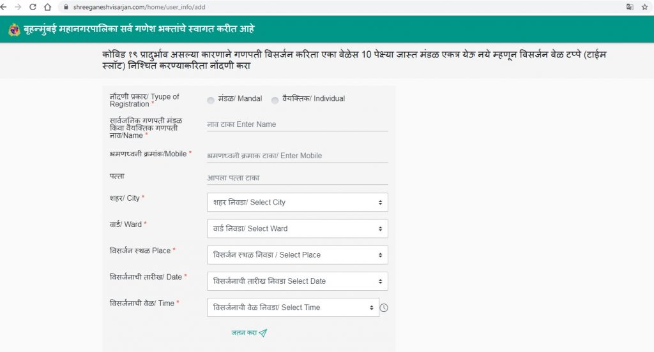Click the BMC emblem logo in header
The width and height of the screenshot is (654, 352).
[14, 29]
